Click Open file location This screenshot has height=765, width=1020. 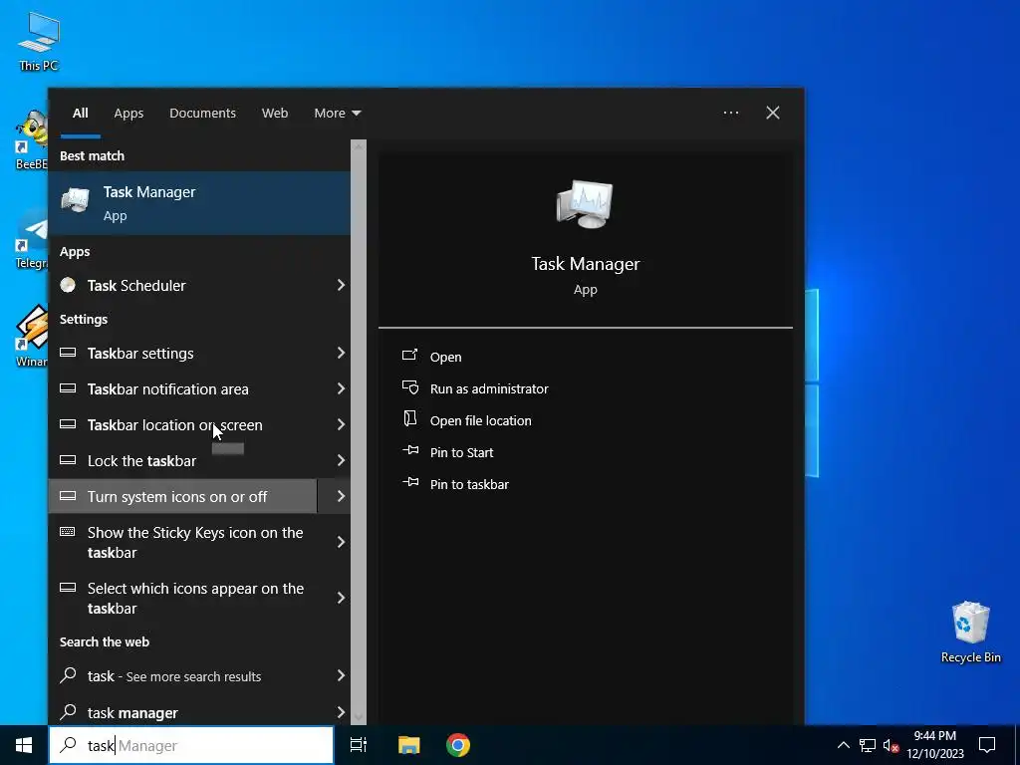pyautogui.click(x=481, y=420)
